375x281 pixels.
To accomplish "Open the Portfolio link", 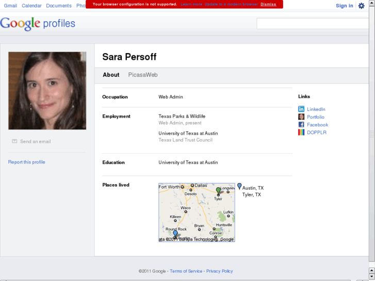I will (316, 117).
